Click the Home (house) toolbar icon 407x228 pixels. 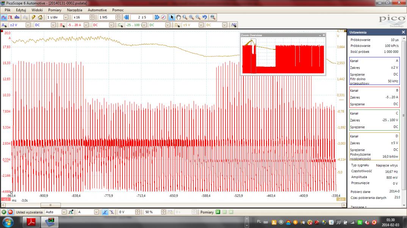tap(40, 17)
